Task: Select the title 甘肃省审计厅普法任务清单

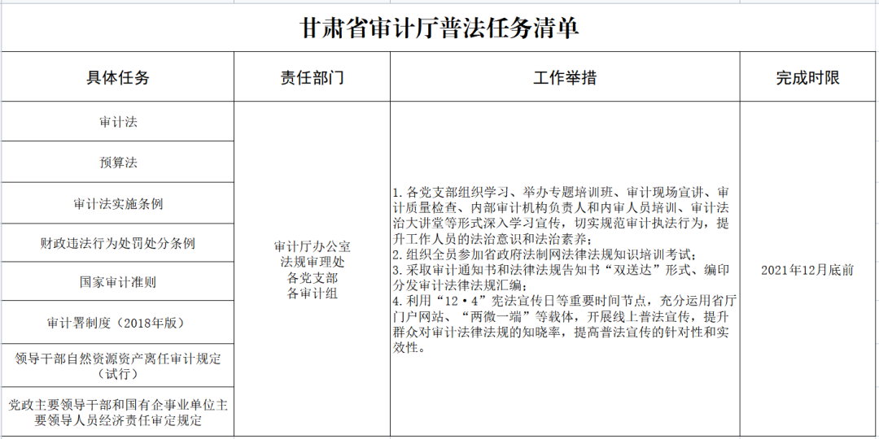Action: click(x=439, y=28)
